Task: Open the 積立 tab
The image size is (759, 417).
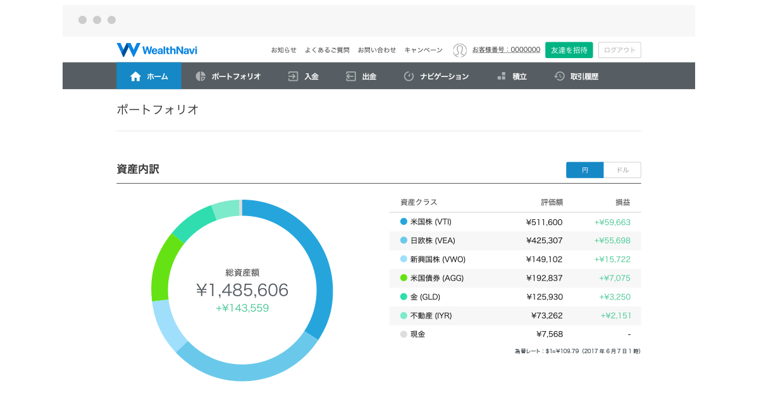Action: pos(512,76)
